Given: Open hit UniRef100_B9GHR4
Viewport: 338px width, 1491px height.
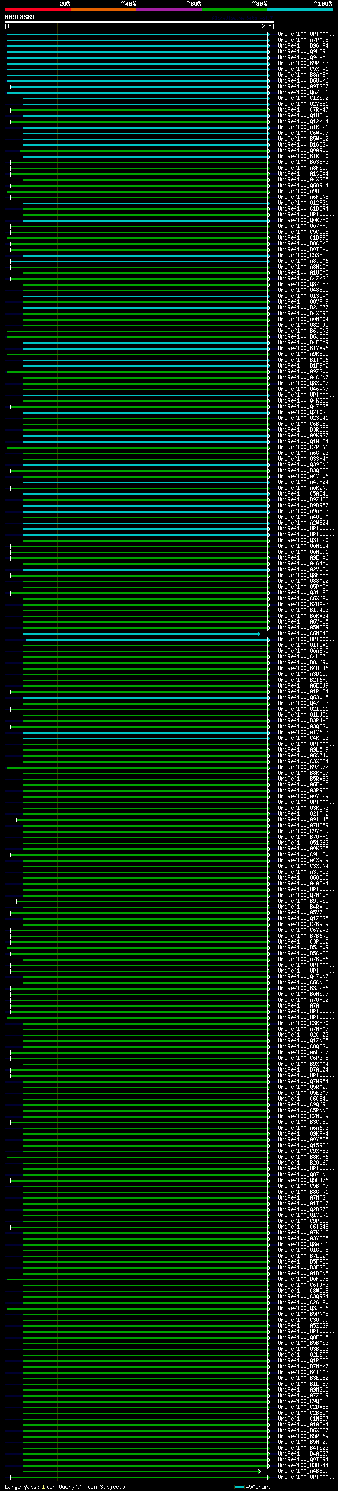Looking at the screenshot, I should point(303,45).
